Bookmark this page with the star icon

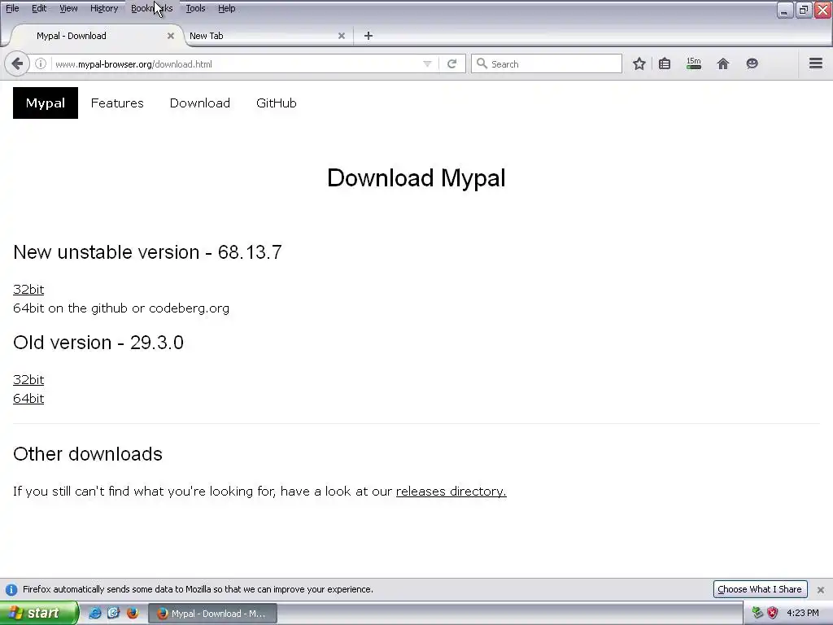pos(639,63)
